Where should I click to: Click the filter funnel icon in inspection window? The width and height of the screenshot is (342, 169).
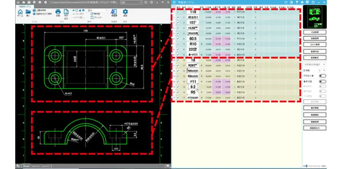[297, 2]
